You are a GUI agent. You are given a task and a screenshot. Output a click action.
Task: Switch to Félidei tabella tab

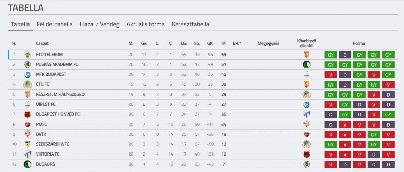(x=55, y=24)
